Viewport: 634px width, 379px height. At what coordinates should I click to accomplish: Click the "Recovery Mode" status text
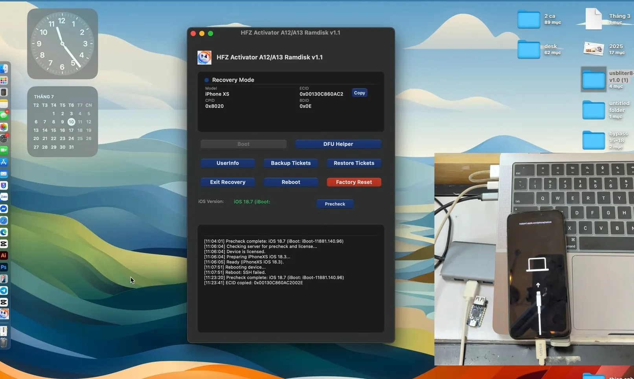pyautogui.click(x=233, y=80)
